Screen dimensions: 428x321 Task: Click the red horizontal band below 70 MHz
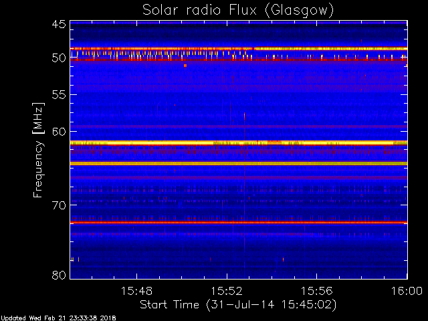pyautogui.click(x=239, y=223)
